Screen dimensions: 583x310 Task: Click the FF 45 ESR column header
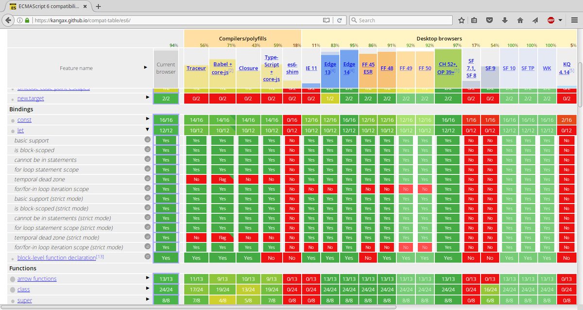[x=368, y=68]
